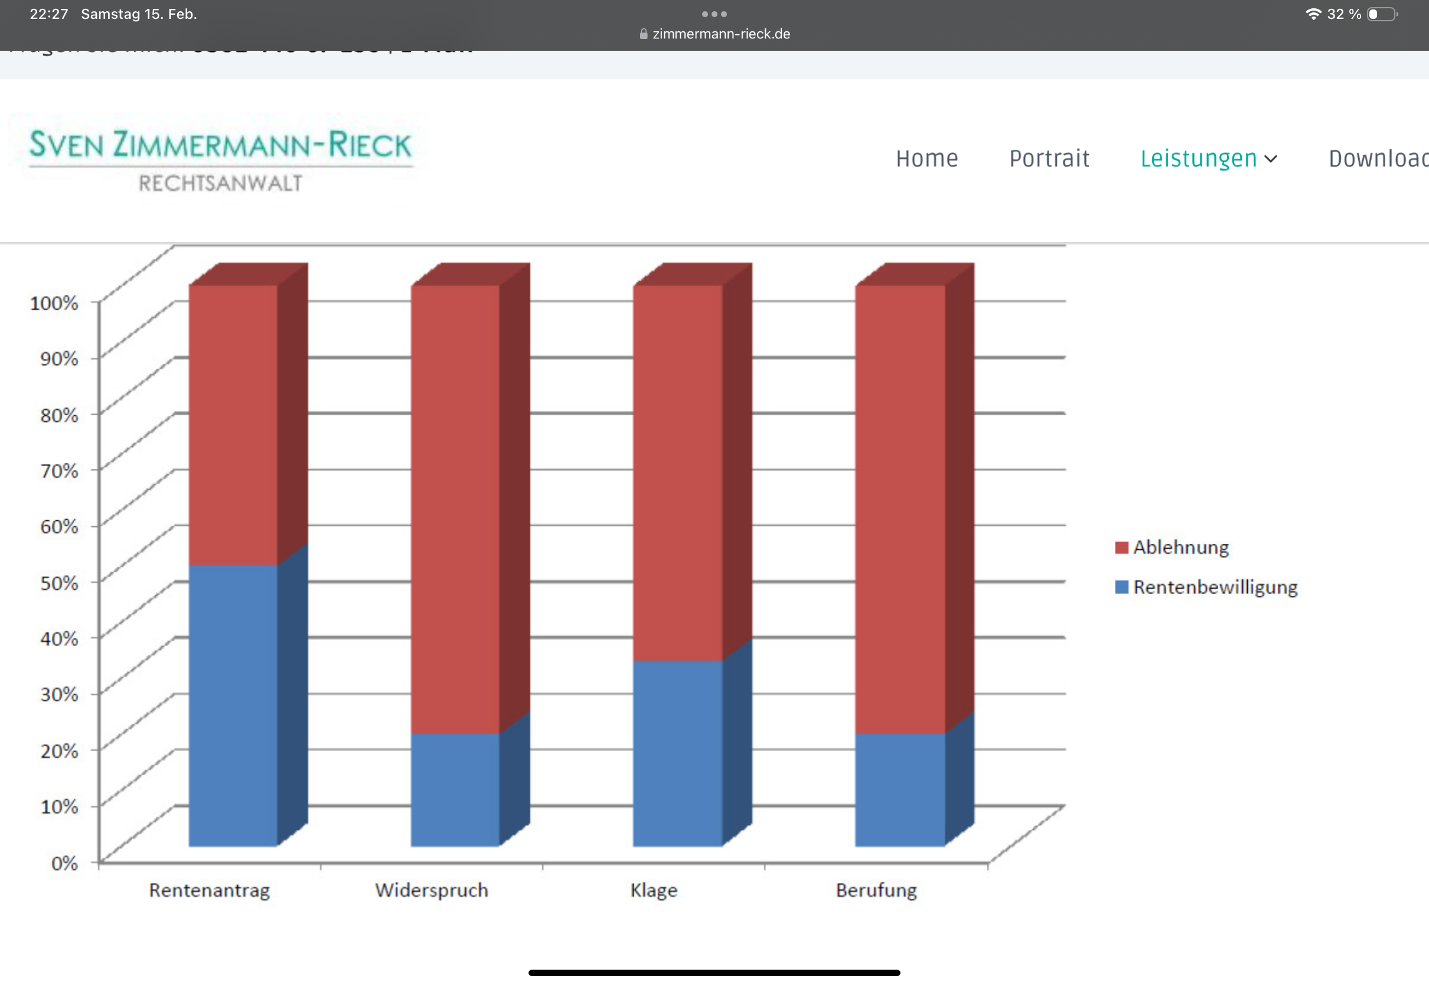The image size is (1429, 985).
Task: Open the Leistungen menu item
Action: (1198, 159)
